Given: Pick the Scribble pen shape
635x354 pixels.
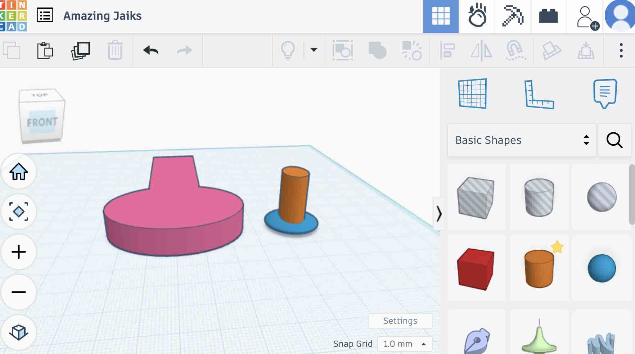Looking at the screenshot, I should tap(476, 340).
